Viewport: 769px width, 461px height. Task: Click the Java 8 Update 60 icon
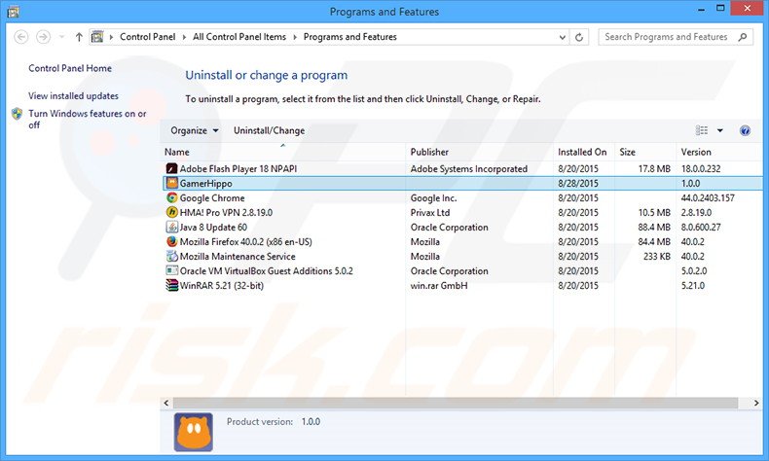tap(171, 228)
